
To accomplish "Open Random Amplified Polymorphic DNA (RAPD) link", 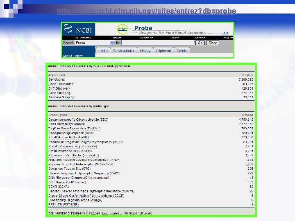I will point(81,164).
